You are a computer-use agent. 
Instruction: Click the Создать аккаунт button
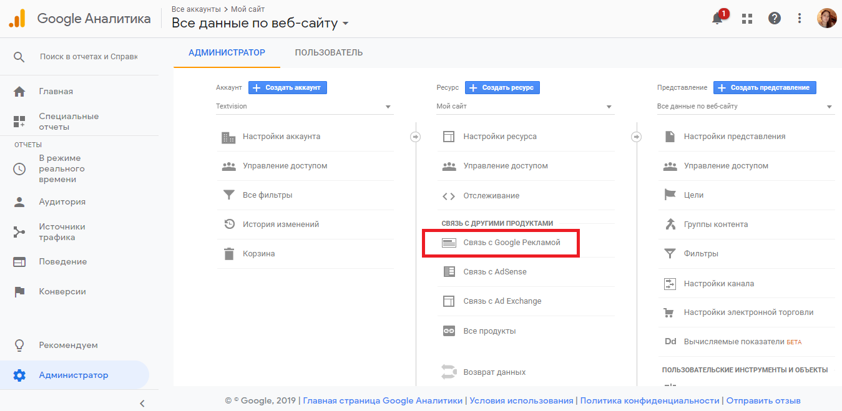click(x=288, y=88)
